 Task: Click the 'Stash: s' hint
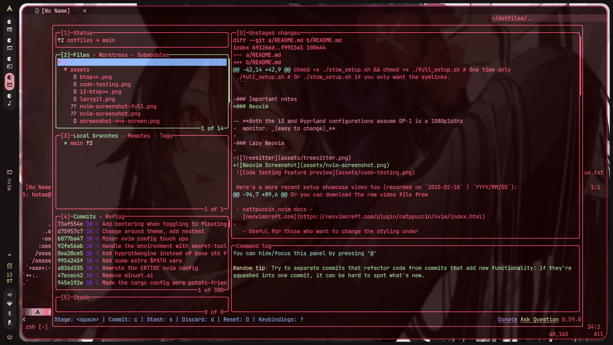pos(160,319)
